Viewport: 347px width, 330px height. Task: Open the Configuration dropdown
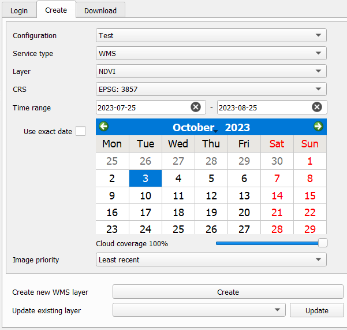211,35
